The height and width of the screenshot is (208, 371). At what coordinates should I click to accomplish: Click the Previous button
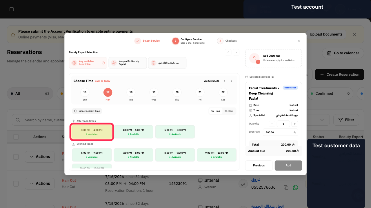(259, 166)
